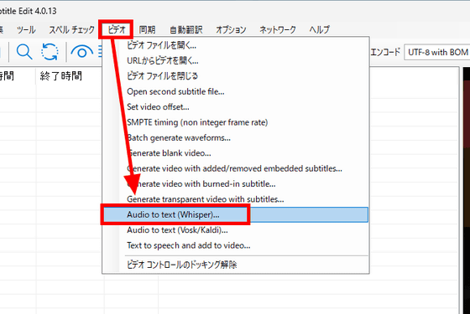Open the 自動翻訳 menu
The height and width of the screenshot is (314, 470).
tap(185, 29)
